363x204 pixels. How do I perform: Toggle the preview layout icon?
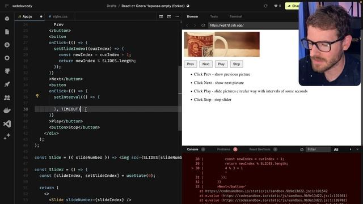[169, 16]
